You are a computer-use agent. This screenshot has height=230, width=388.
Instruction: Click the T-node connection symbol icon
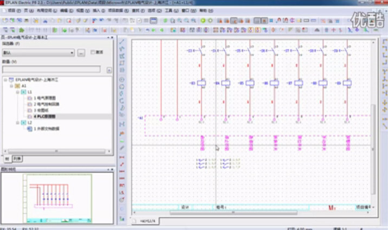385,72
